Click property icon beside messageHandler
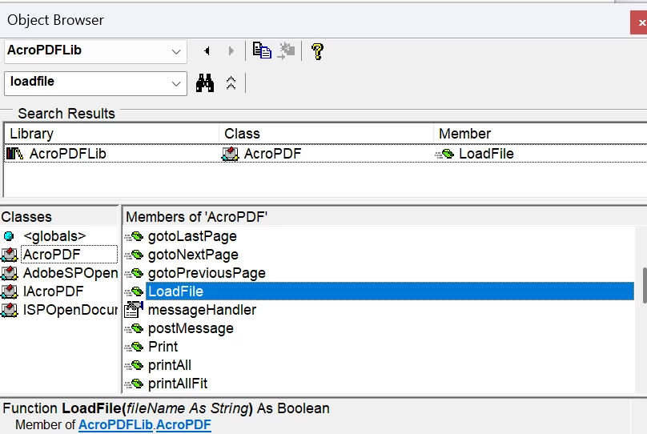This screenshot has height=434, width=647. coord(133,309)
